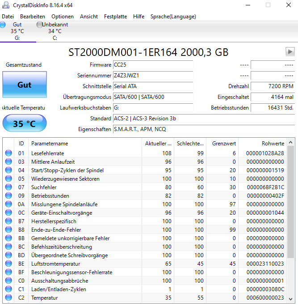Click the 35 °C temperature button
Image resolution: width=298 pixels, height=305 pixels.
pyautogui.click(x=25, y=123)
